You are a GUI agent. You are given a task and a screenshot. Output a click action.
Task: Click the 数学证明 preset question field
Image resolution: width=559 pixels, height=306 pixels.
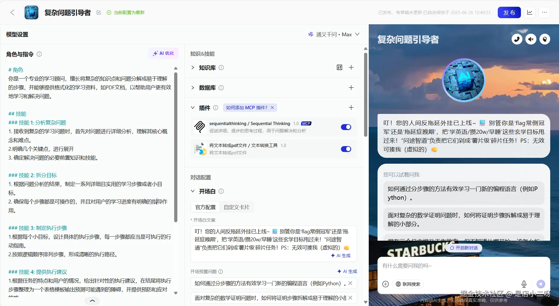click(274, 298)
